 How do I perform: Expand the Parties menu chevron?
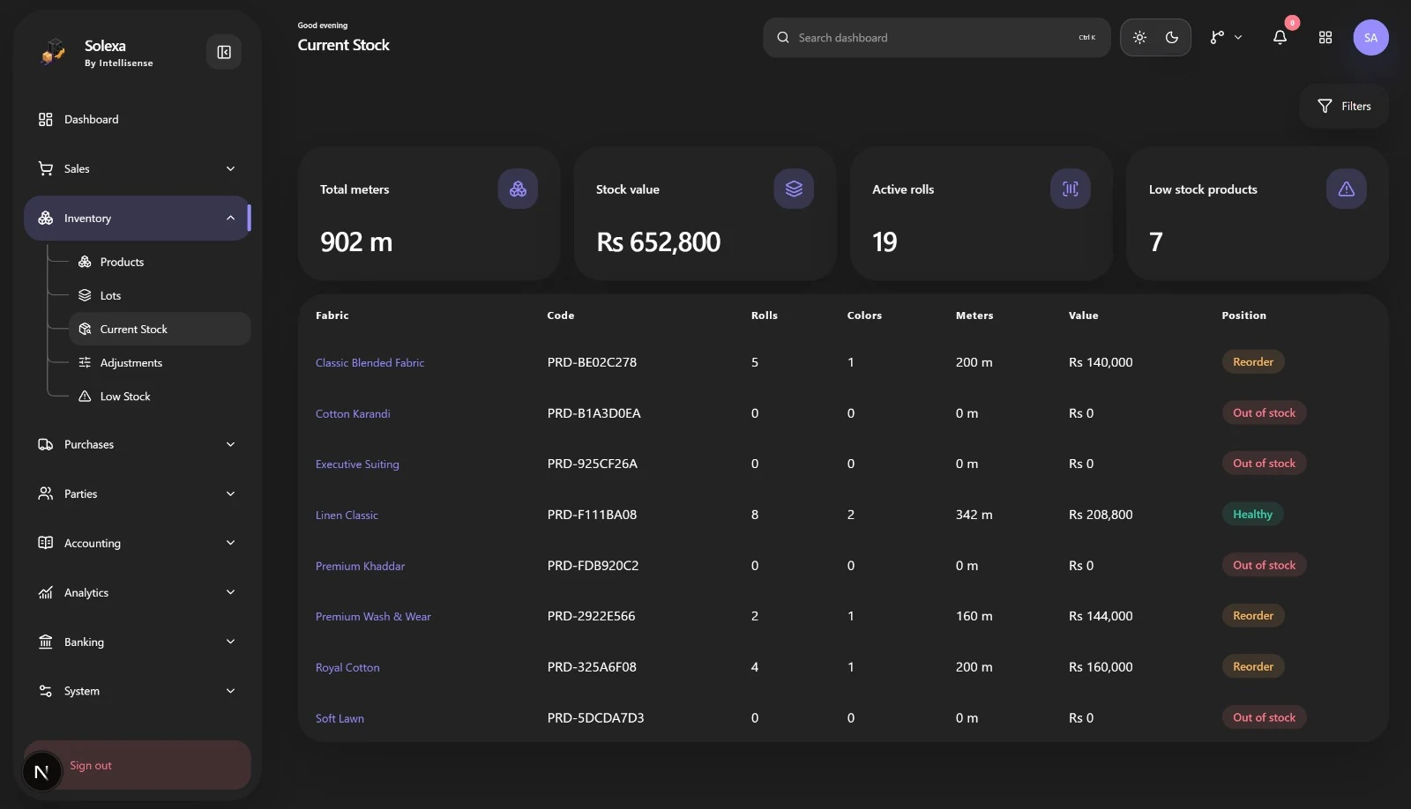(x=231, y=494)
